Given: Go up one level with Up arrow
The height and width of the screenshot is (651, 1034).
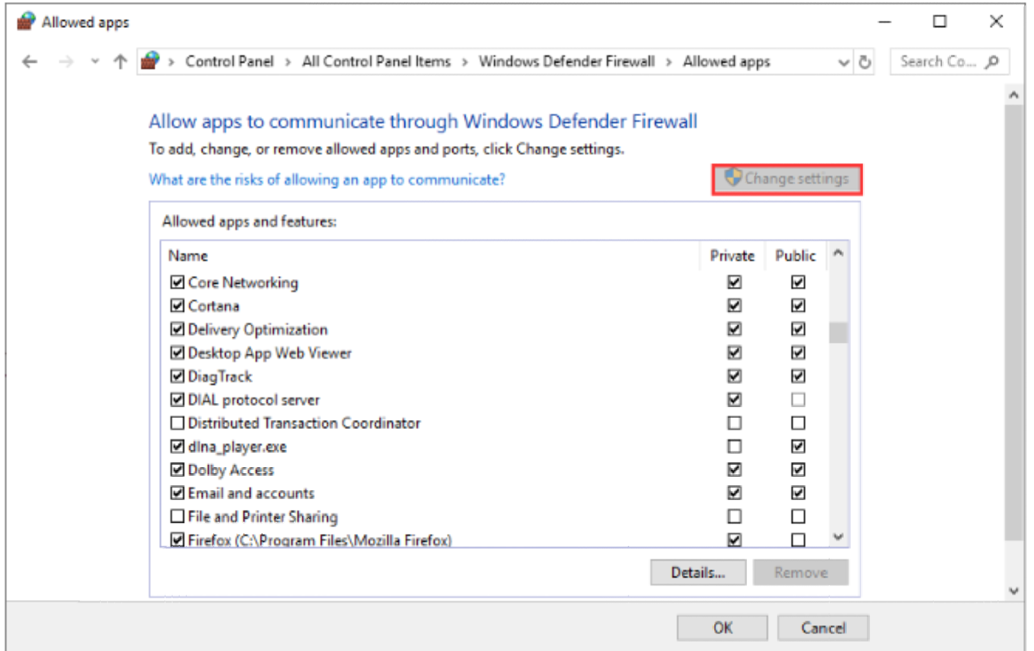Looking at the screenshot, I should pyautogui.click(x=120, y=62).
